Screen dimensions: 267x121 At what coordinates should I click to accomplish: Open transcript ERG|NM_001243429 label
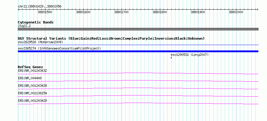[32, 101]
